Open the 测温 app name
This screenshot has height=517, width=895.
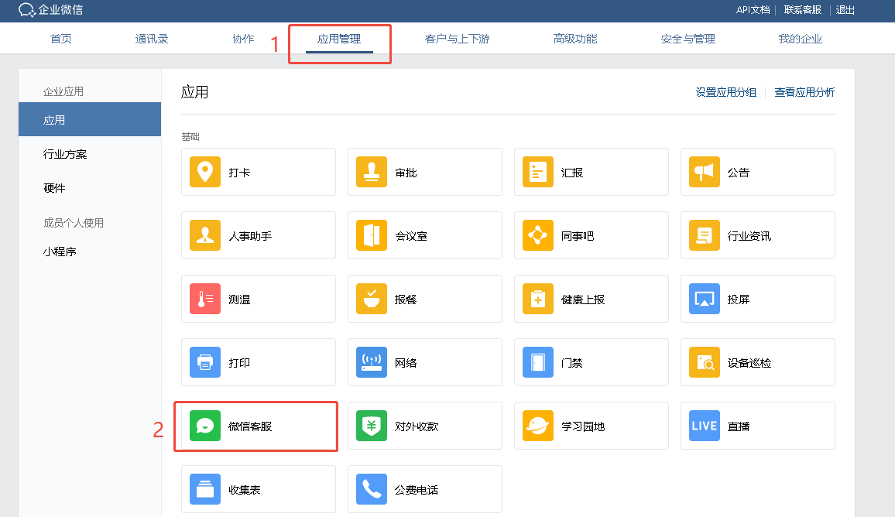point(239,299)
